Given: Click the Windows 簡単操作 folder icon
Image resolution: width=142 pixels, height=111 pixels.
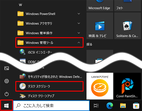Looking at the screenshot, I should [20, 33].
